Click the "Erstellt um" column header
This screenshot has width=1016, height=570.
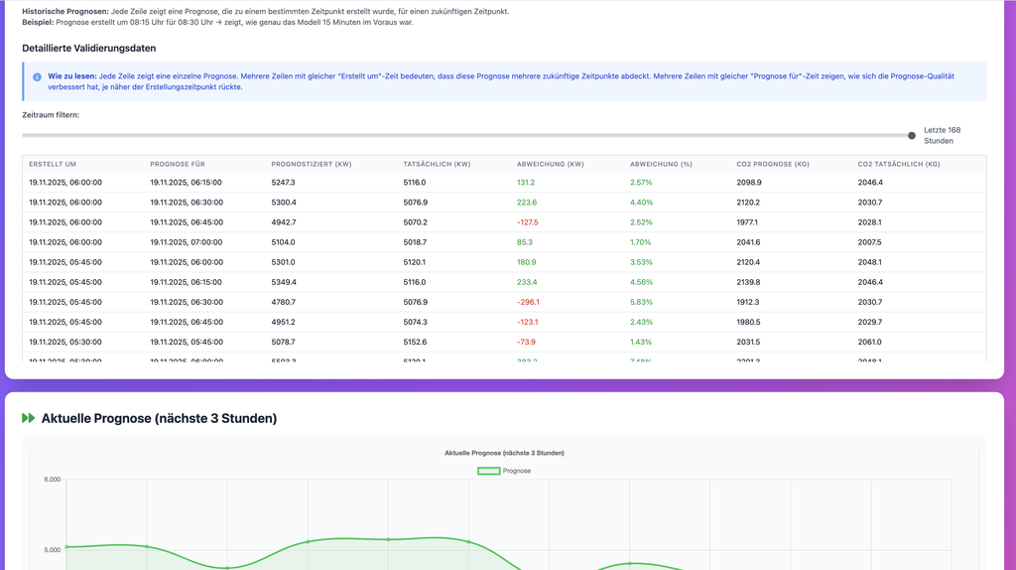(53, 164)
